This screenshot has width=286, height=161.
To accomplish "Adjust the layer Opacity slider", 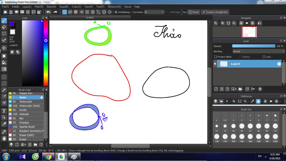I will pyautogui.click(x=254, y=46).
